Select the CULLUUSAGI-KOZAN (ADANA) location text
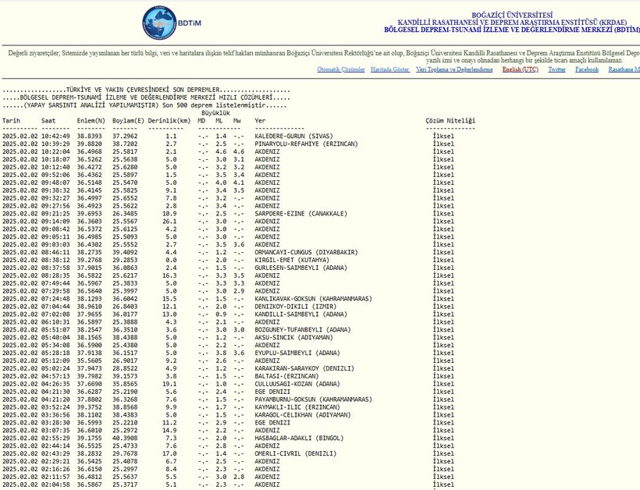Image resolution: width=640 pixels, height=490 pixels. point(297,385)
